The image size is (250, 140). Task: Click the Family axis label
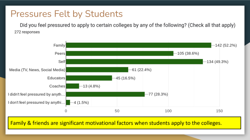click(59, 45)
